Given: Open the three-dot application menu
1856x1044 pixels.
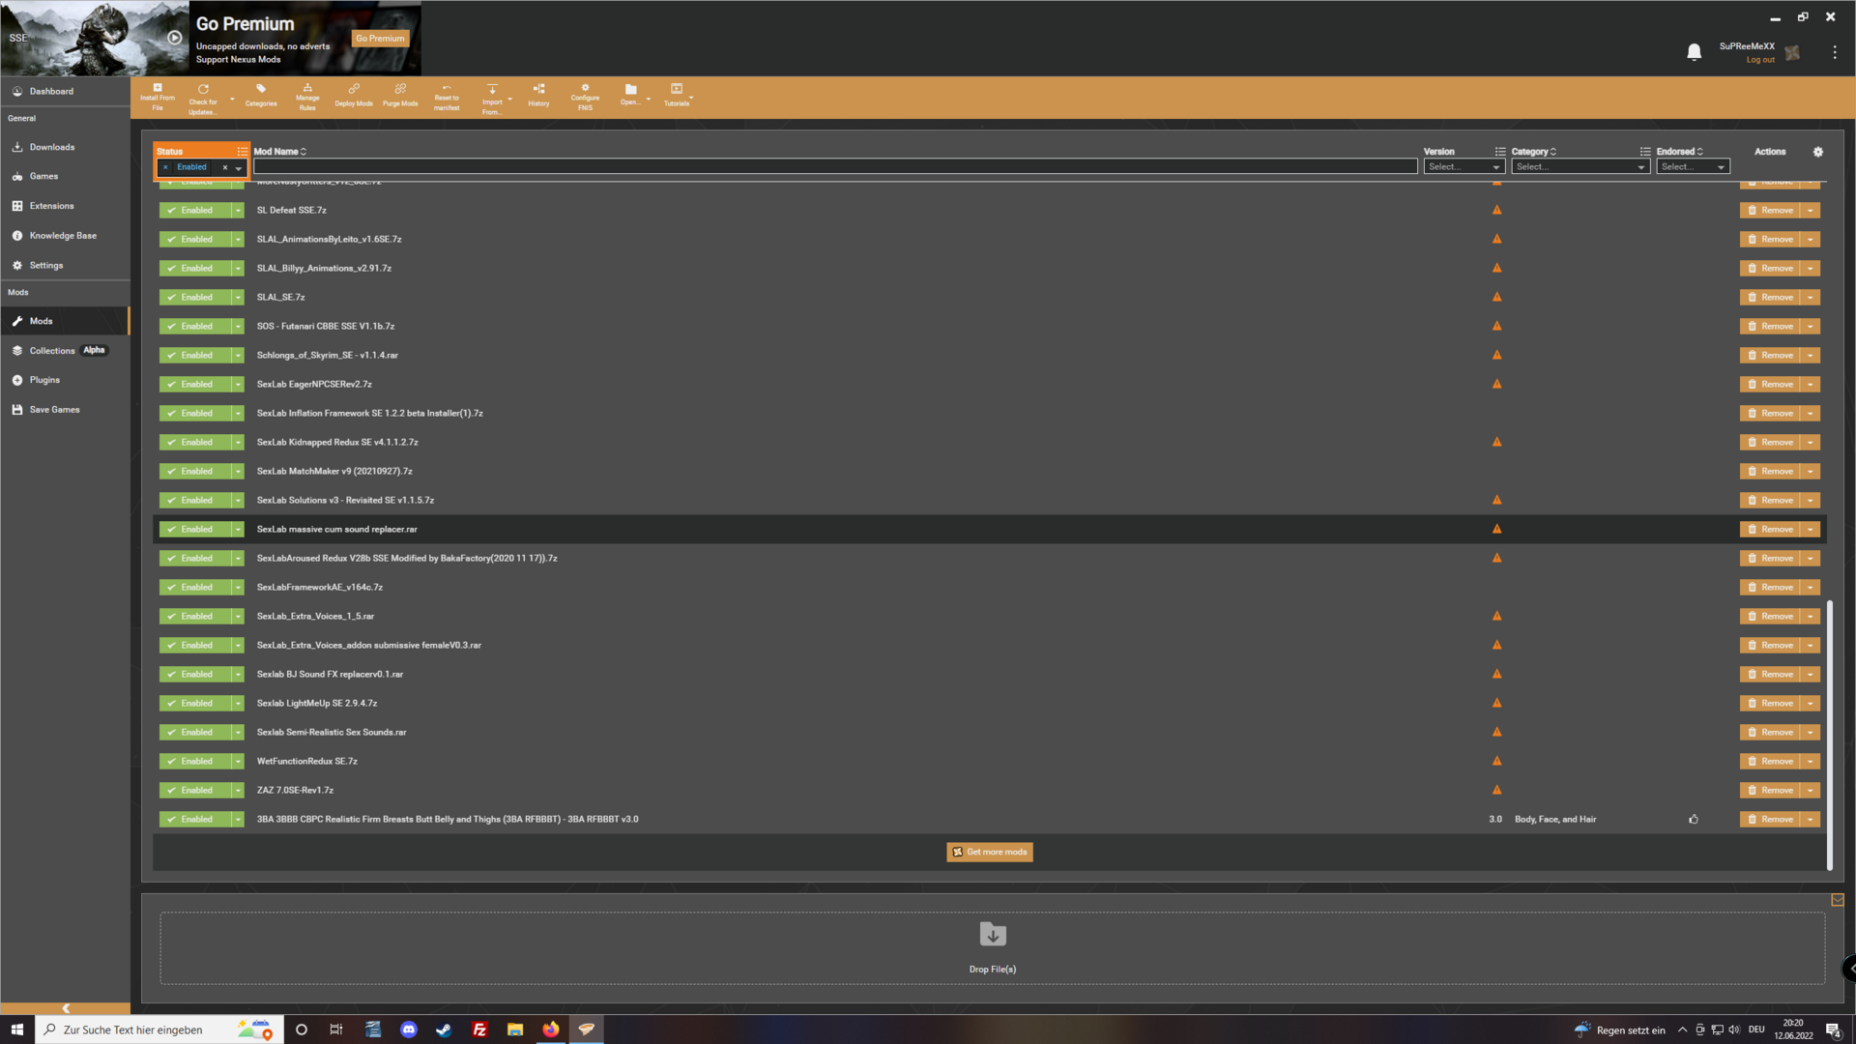Looking at the screenshot, I should (x=1834, y=52).
